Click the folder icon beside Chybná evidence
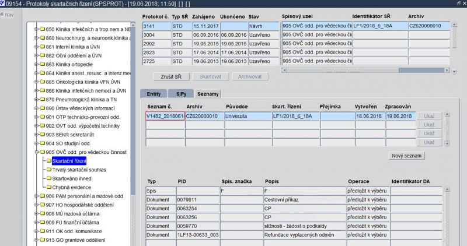467x246 pixels. click(48, 187)
